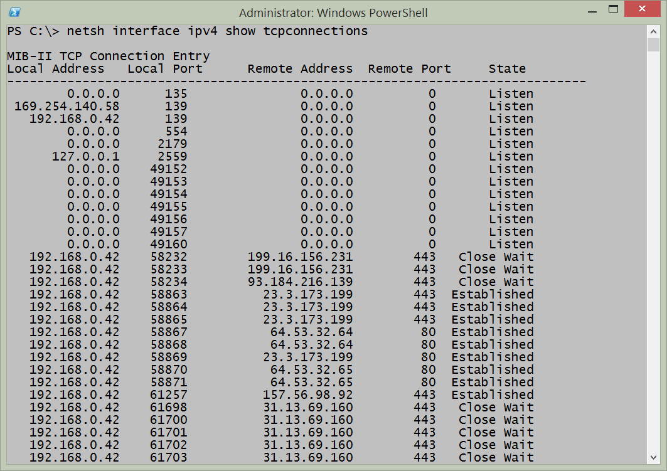
Task: Click the 'State' column header
Action: click(507, 69)
